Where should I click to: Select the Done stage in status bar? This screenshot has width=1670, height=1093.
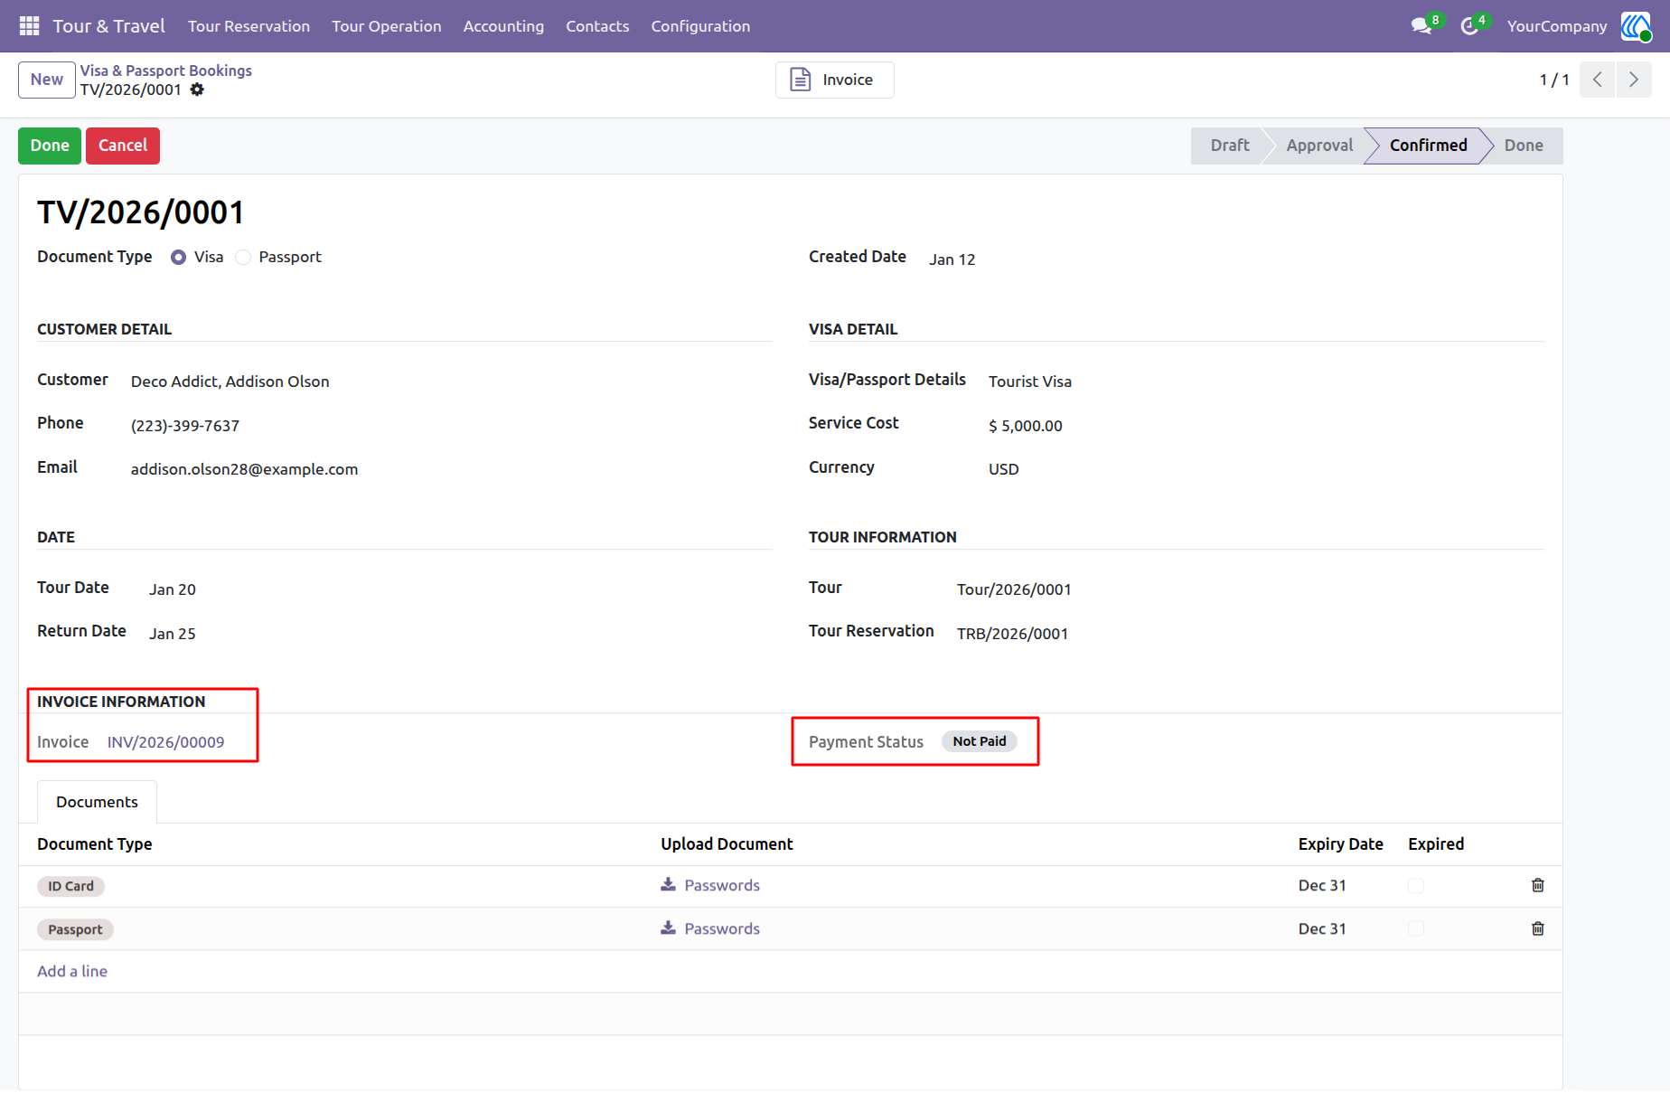1524,146
